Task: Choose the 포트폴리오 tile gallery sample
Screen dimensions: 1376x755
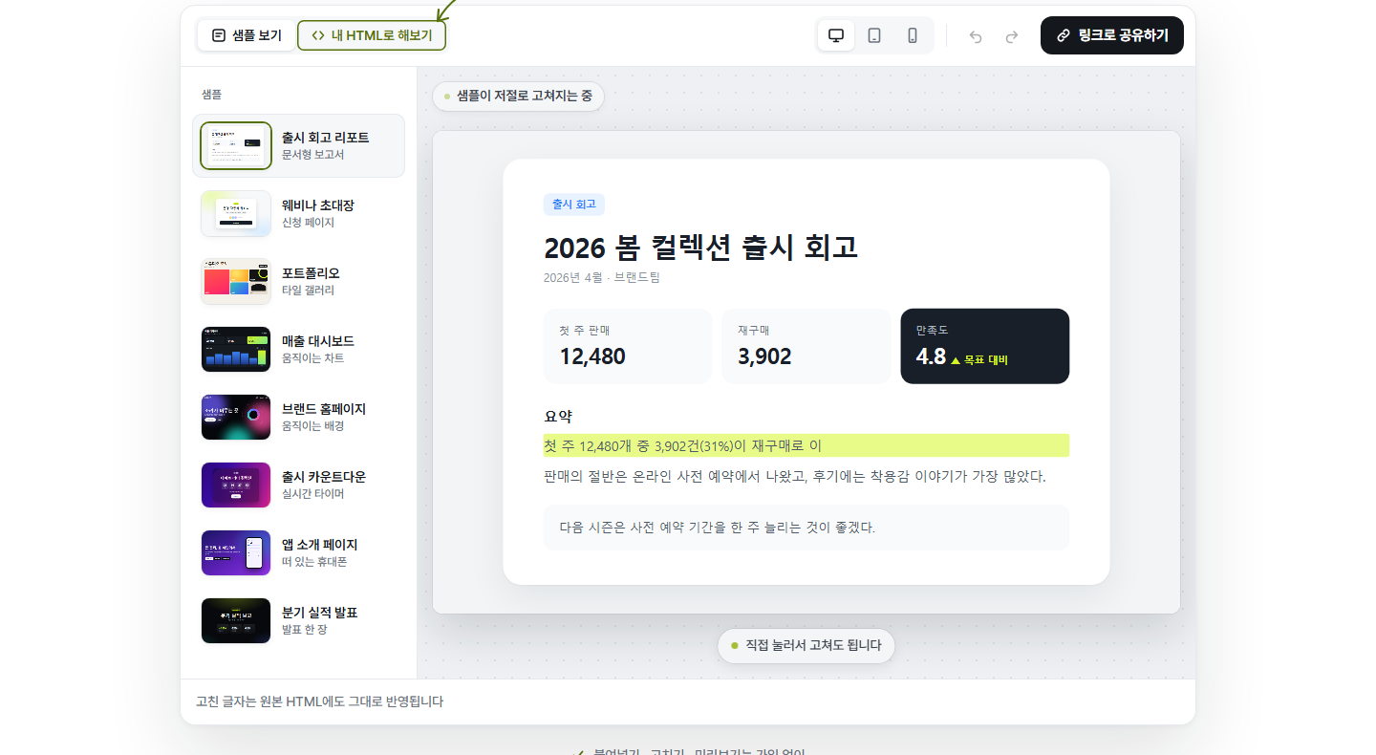Action: click(298, 281)
